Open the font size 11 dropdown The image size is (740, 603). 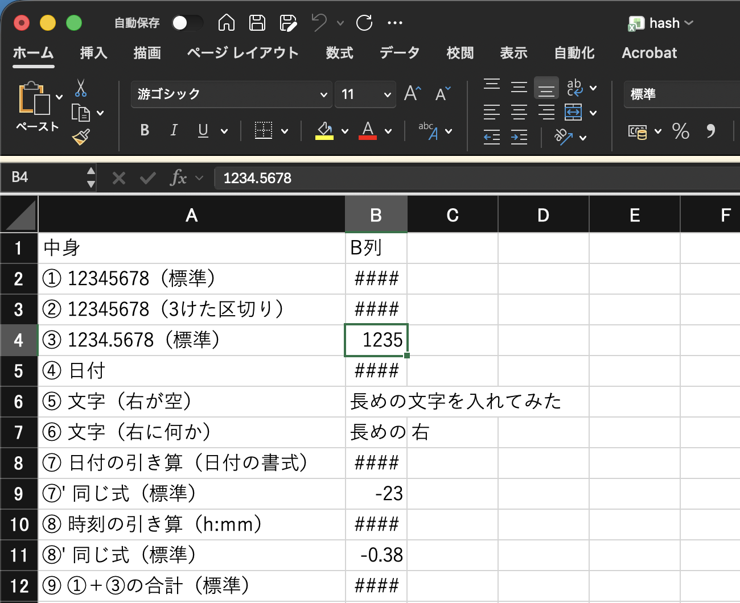[x=387, y=95]
